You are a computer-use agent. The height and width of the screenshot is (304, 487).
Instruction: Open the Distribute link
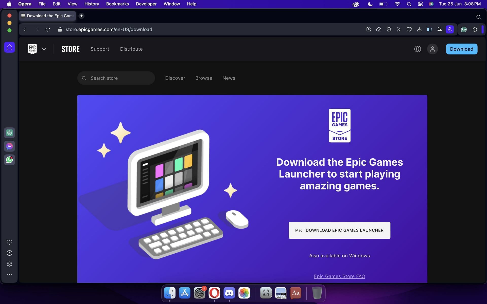[x=131, y=49]
